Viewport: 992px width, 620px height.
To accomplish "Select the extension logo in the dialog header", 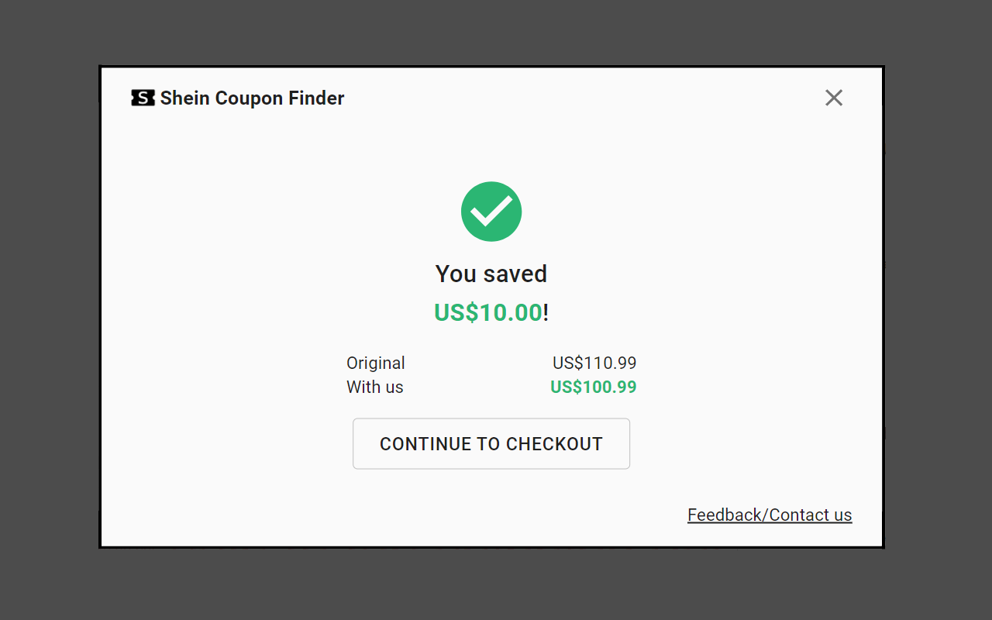I will (x=142, y=98).
